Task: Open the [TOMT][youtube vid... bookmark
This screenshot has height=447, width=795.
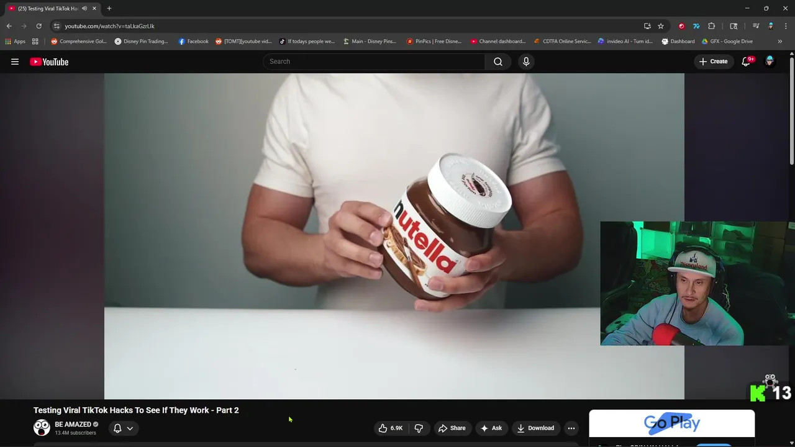Action: coord(243,42)
